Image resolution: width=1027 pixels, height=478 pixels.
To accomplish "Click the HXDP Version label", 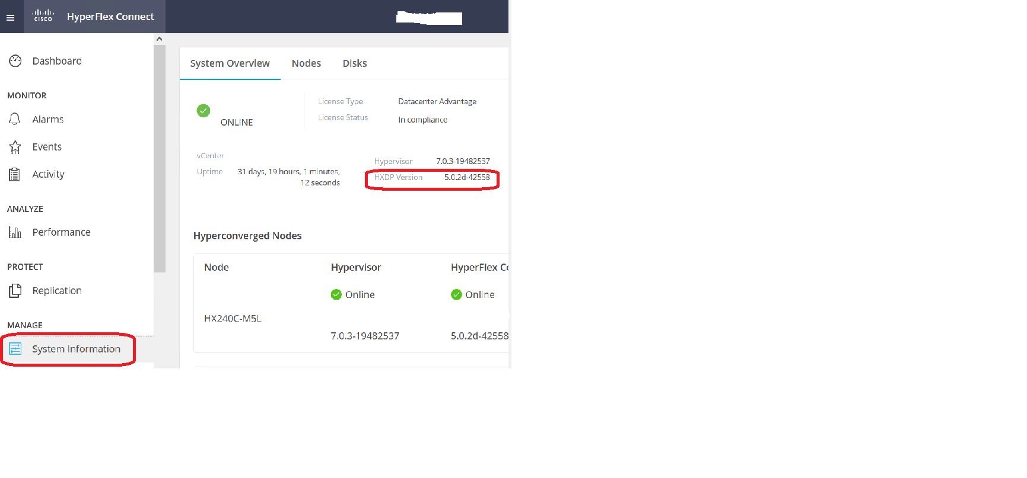I will [398, 177].
